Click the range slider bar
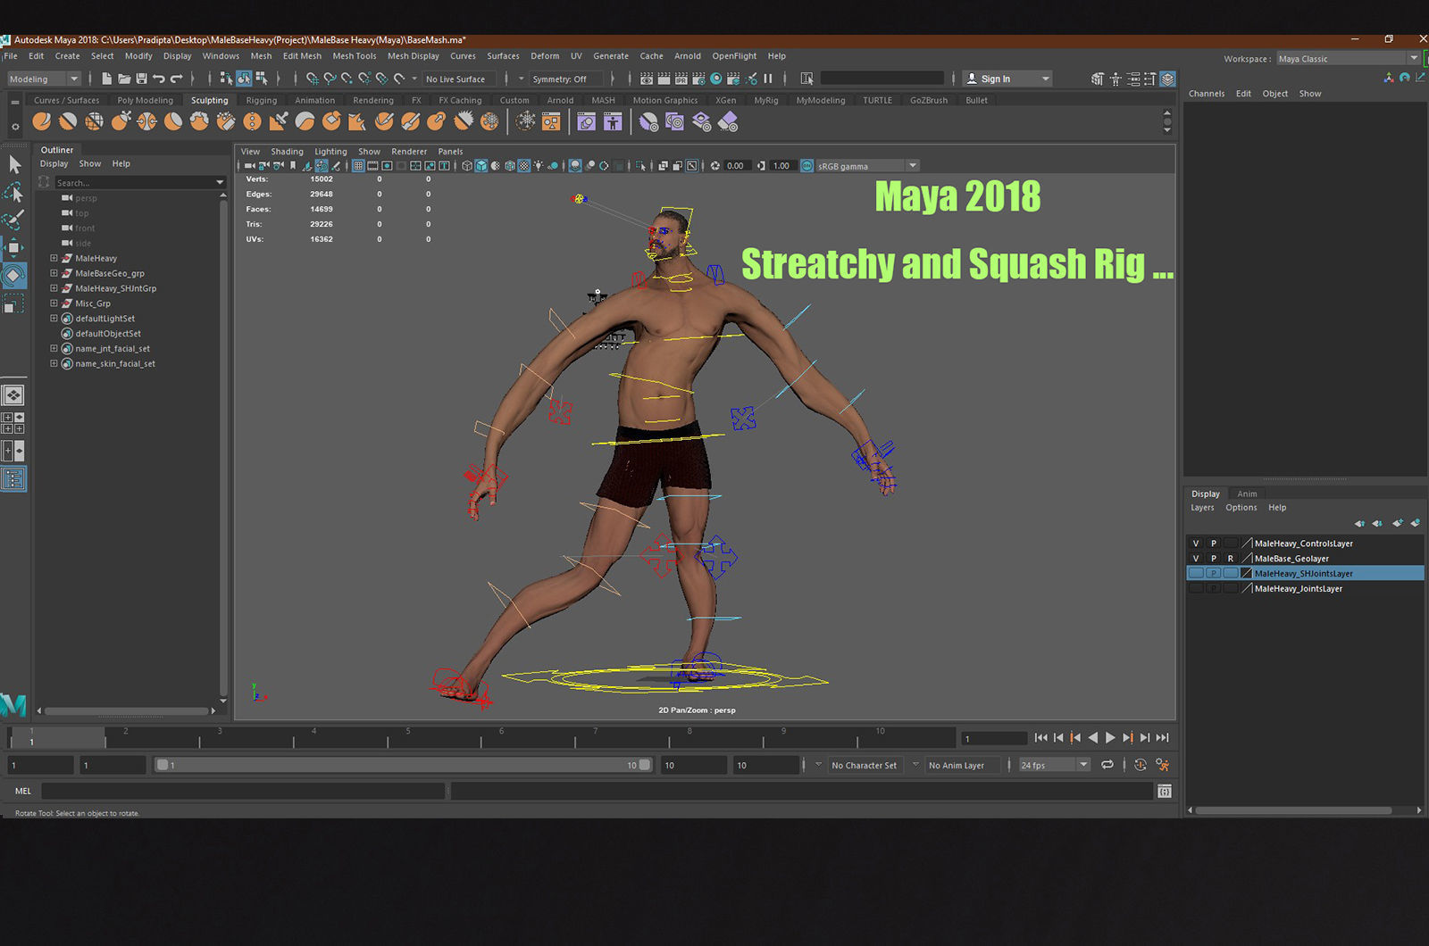Screen dimensions: 1429x946 [404, 766]
